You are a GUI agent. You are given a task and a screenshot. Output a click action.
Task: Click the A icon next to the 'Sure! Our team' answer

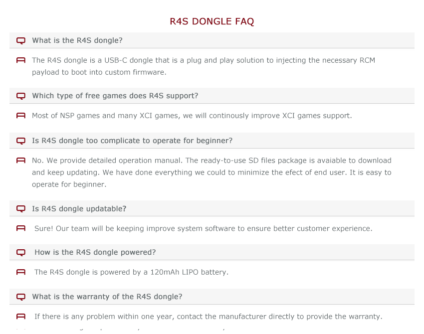(x=21, y=228)
